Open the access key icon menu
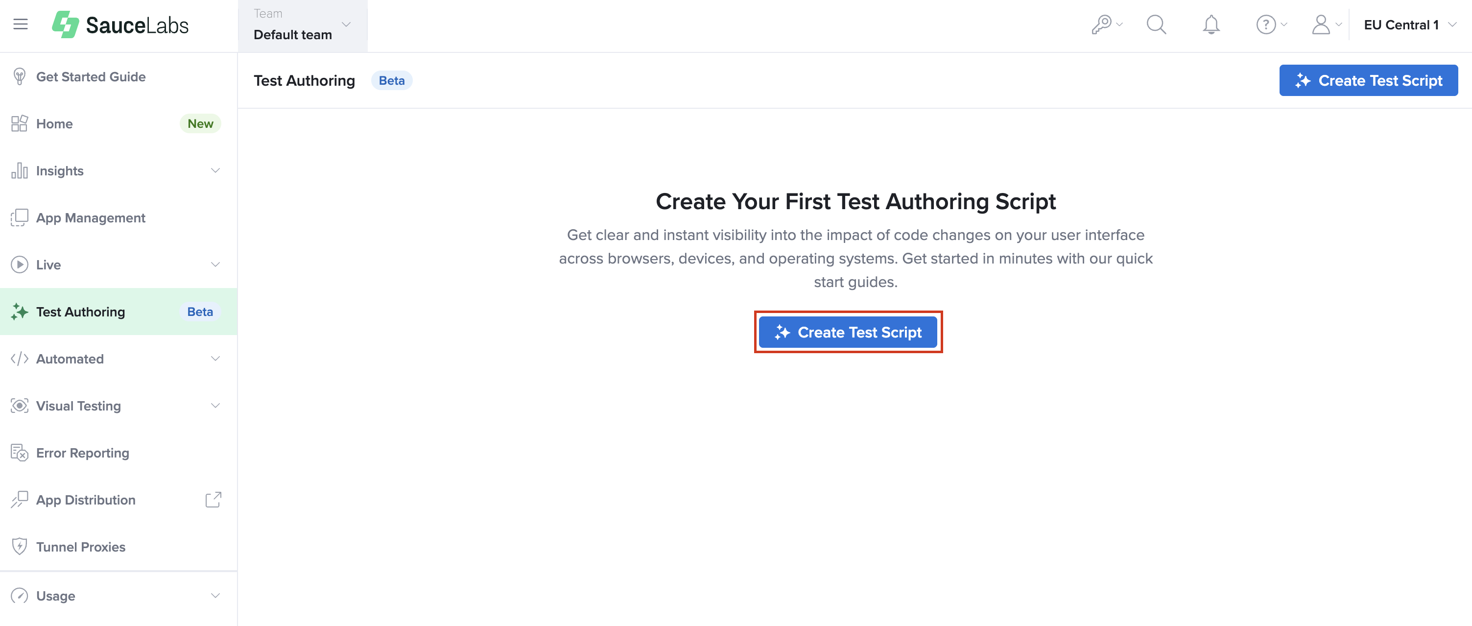Screen dimensions: 1472x626 tap(1106, 24)
